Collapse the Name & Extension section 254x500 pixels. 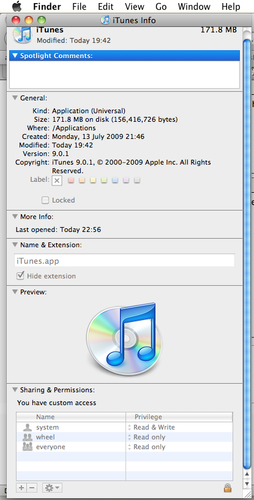tap(15, 245)
